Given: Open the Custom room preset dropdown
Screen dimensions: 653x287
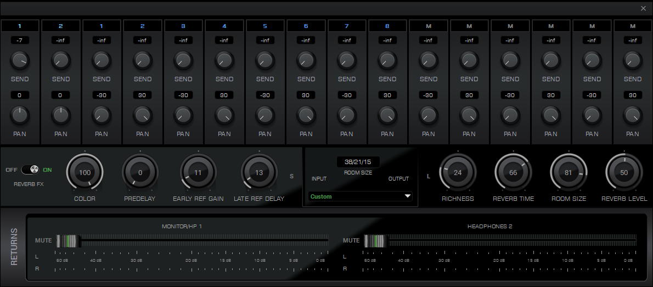Looking at the screenshot, I should 360,196.
